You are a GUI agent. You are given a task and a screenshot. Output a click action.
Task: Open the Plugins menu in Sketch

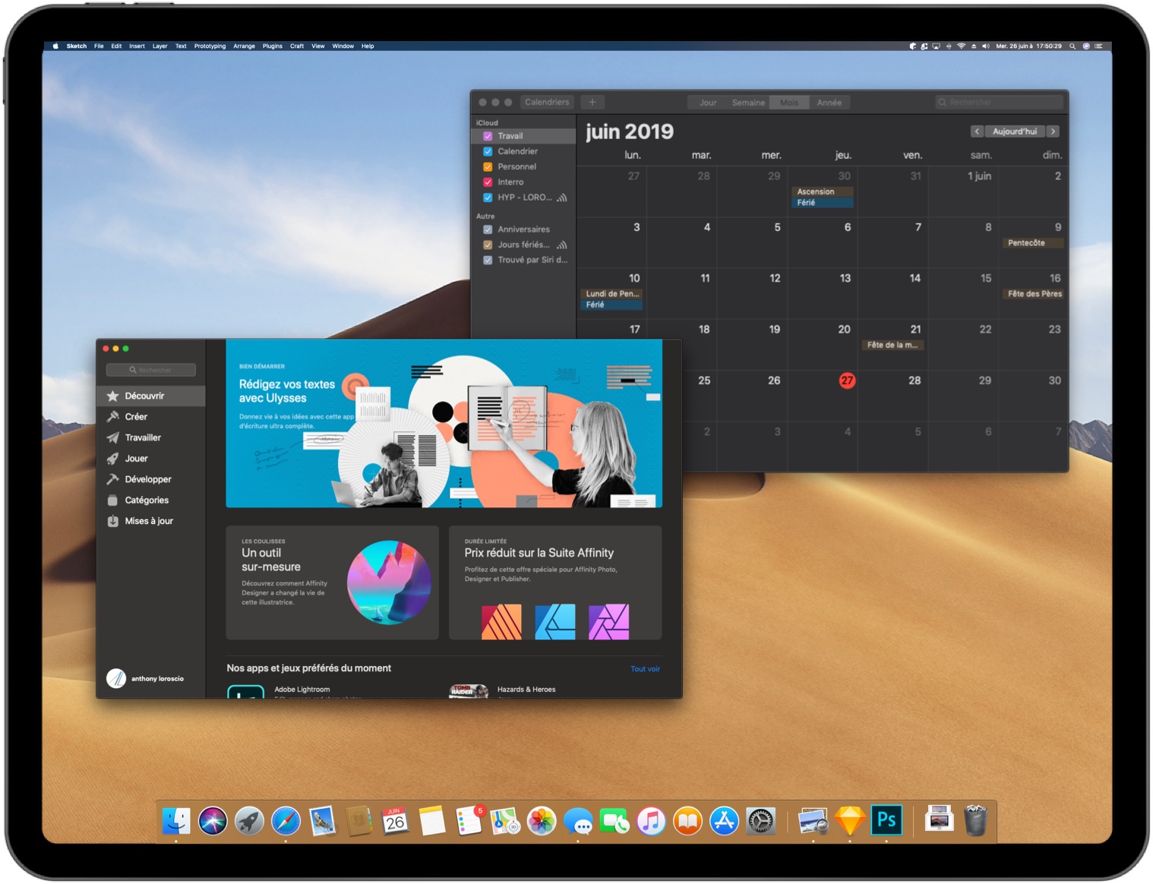[x=273, y=46]
